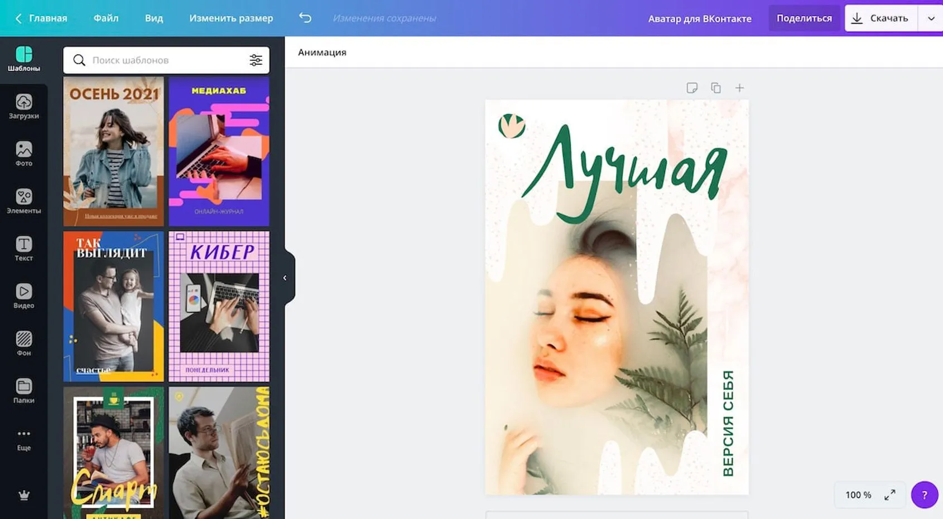The width and height of the screenshot is (943, 519).
Task: Open Изменить размер menu
Action: [x=231, y=18]
